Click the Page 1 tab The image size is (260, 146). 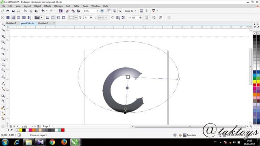(x=46, y=126)
